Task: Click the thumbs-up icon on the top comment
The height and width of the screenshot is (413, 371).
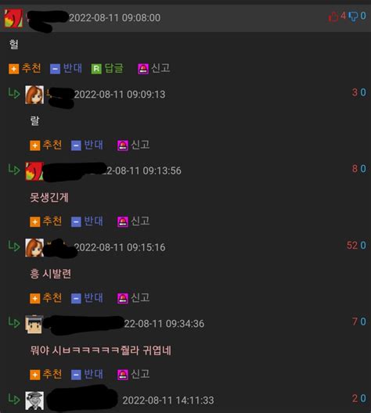Action: 333,16
